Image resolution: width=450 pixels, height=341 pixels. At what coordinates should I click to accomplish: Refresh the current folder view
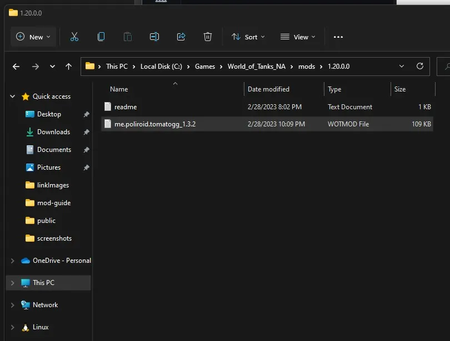(420, 67)
